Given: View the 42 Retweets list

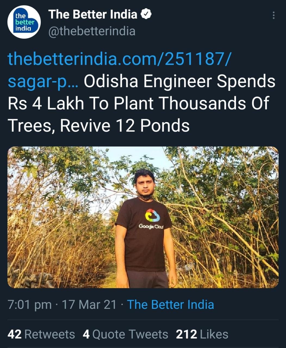Looking at the screenshot, I should tap(41, 334).
